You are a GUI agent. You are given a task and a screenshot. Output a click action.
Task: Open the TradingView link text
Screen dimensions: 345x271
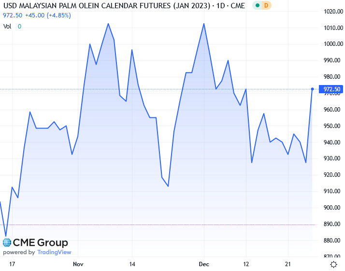pos(54,252)
